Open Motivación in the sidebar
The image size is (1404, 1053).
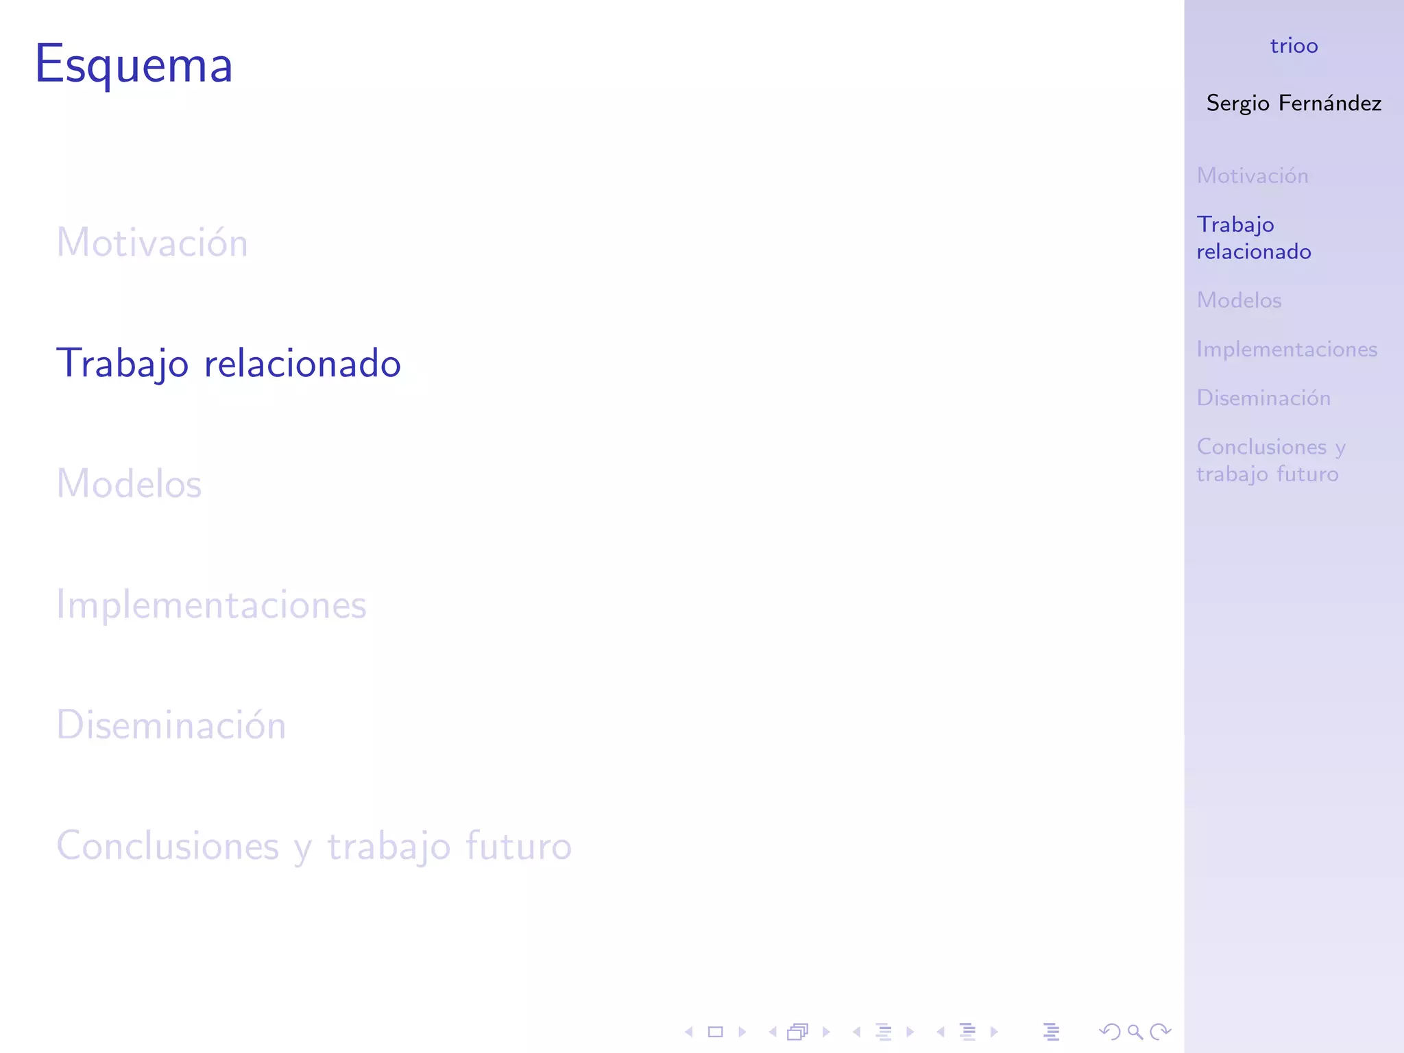(x=1252, y=175)
